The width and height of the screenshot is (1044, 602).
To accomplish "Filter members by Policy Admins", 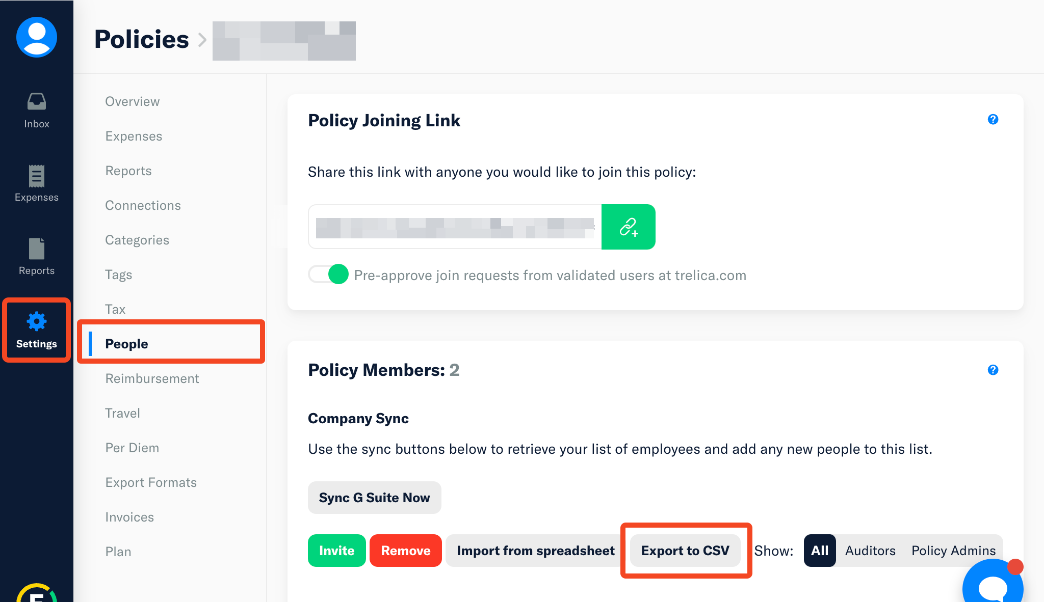I will tap(953, 551).
